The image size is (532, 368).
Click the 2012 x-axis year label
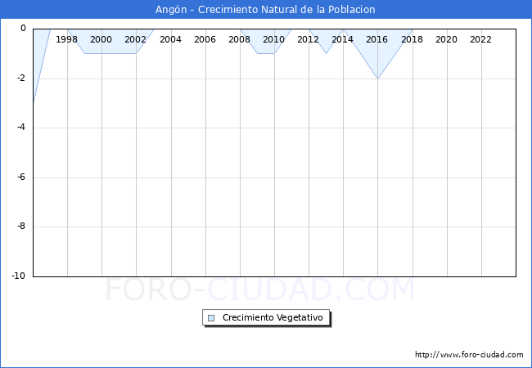[x=308, y=39]
